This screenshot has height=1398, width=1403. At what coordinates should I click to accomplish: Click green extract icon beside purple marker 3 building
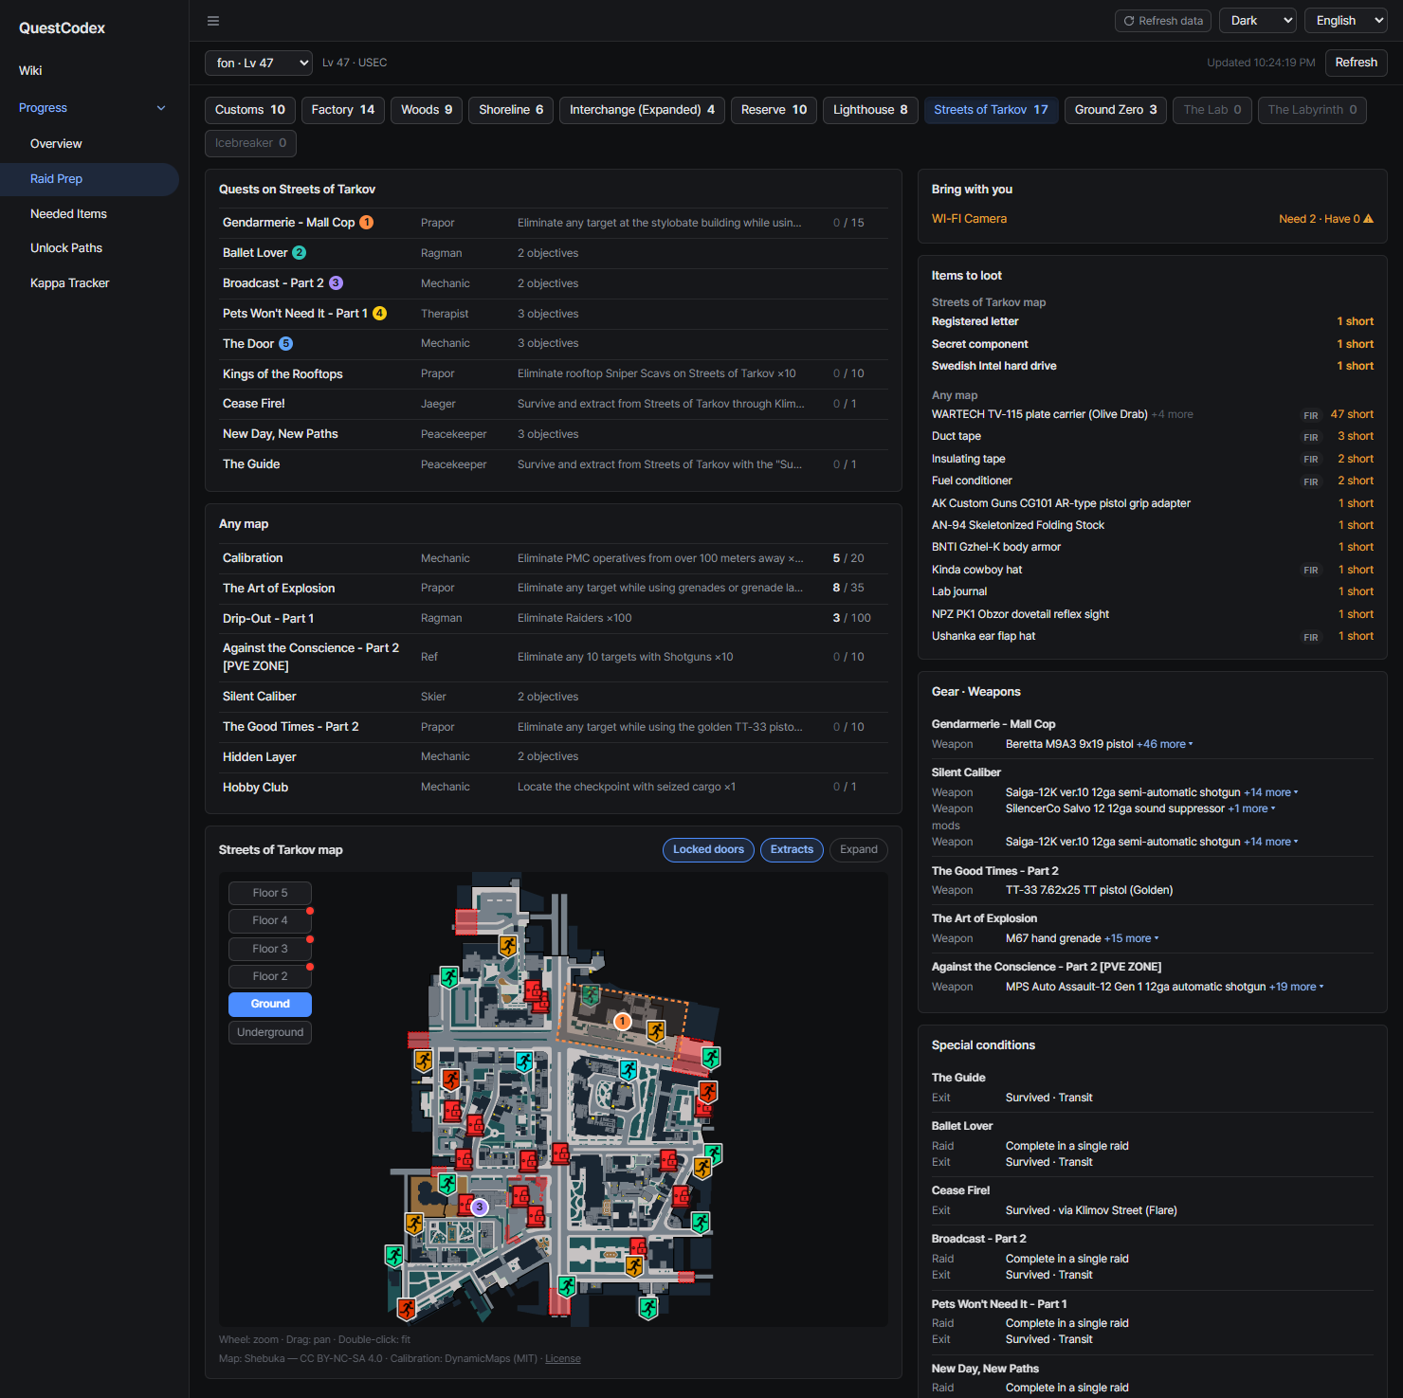click(x=446, y=1184)
